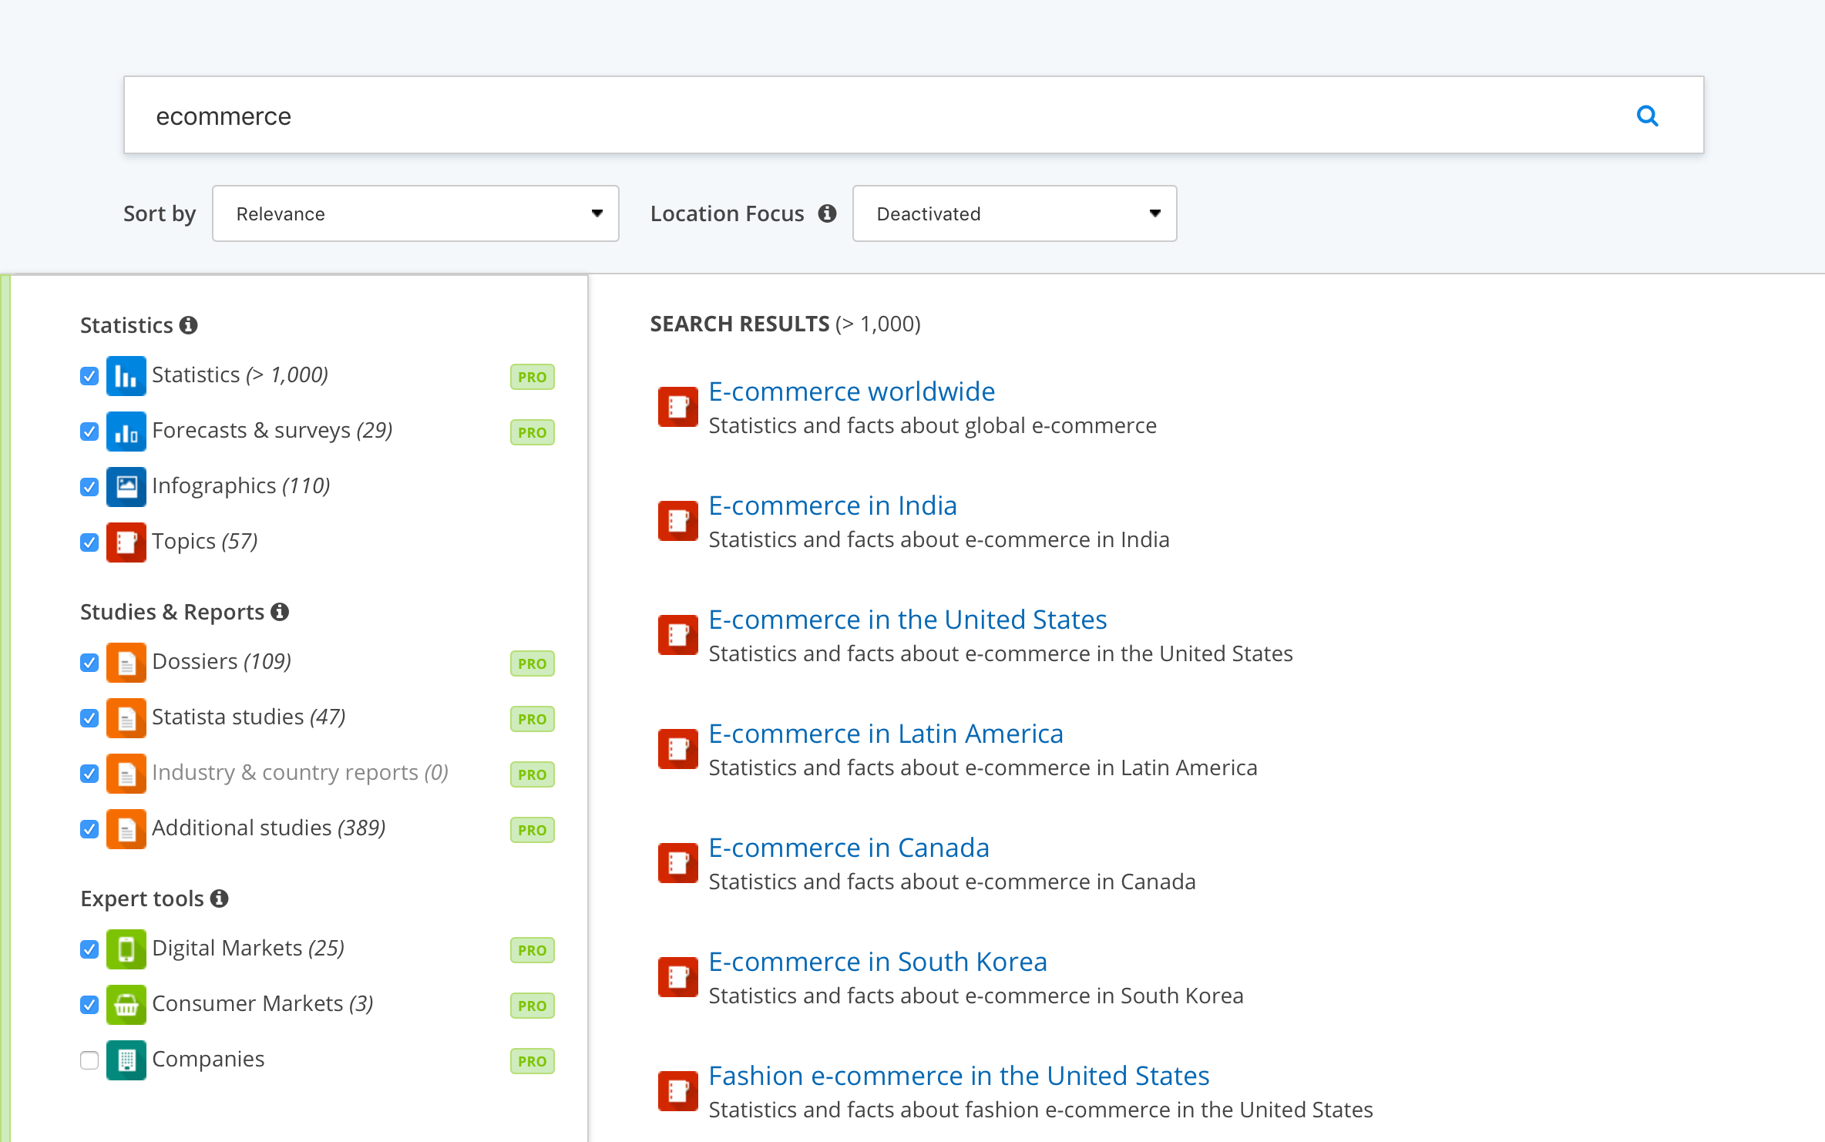1825x1142 pixels.
Task: Click the Companies building icon
Action: point(126,1060)
